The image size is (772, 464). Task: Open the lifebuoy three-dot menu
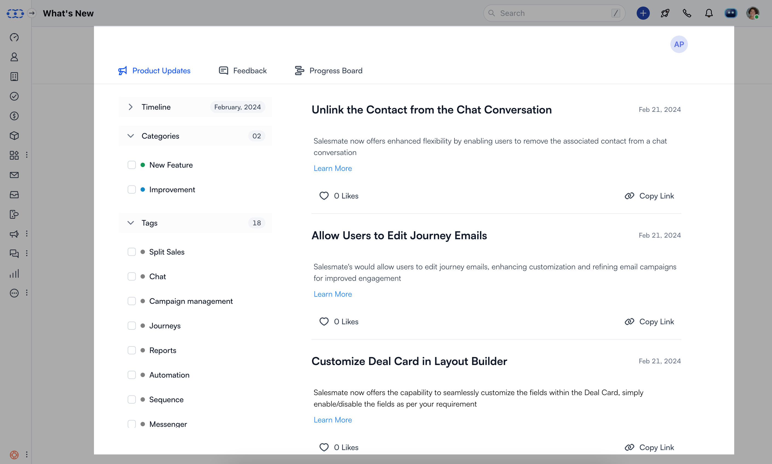click(27, 454)
